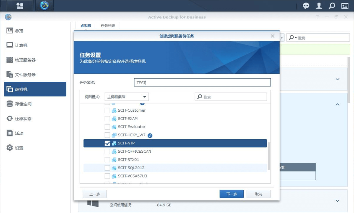Image resolution: width=354 pixels, height=213 pixels.
Task: Click the background window 搜索 field
Action: (318, 38)
